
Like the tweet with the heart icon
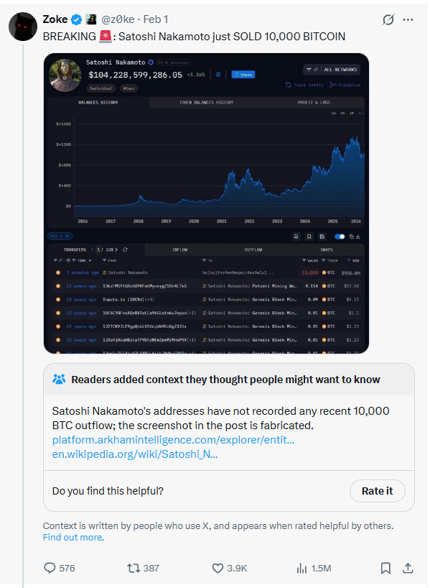[218, 568]
